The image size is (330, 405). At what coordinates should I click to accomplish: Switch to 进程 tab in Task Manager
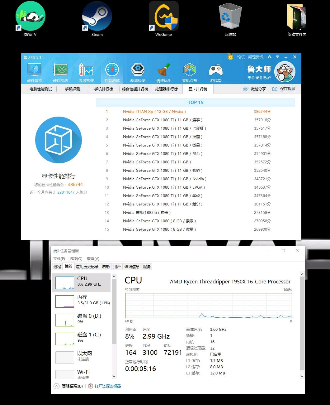57,267
